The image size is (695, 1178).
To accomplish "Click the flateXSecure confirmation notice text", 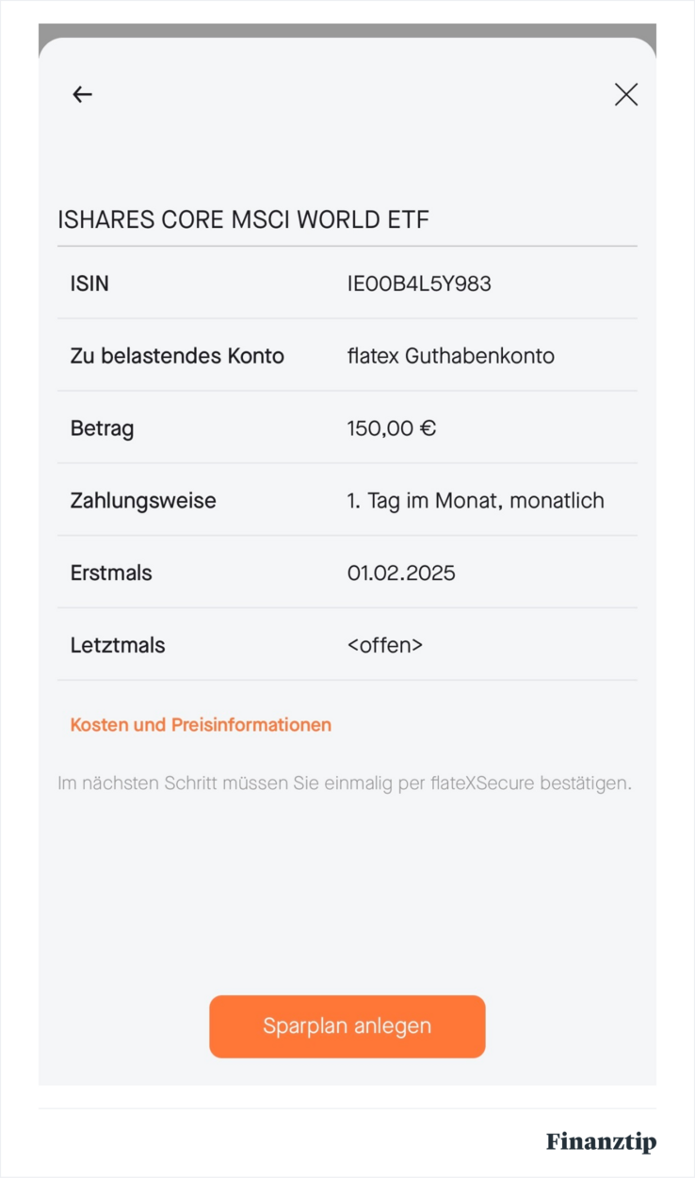I will tap(345, 783).
